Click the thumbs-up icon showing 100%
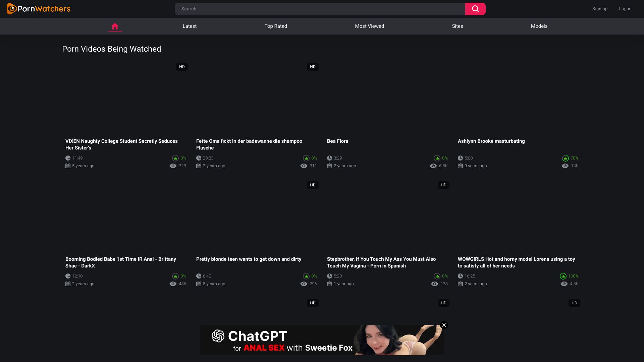644x362 pixels. 563,276
